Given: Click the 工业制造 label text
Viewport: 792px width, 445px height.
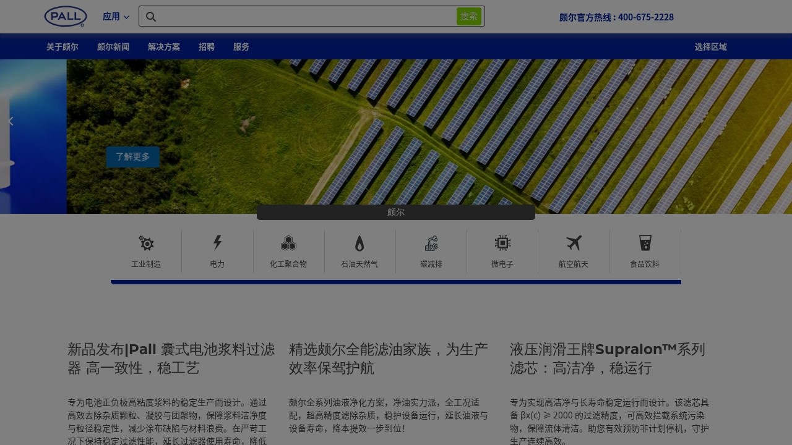Looking at the screenshot, I should (146, 264).
